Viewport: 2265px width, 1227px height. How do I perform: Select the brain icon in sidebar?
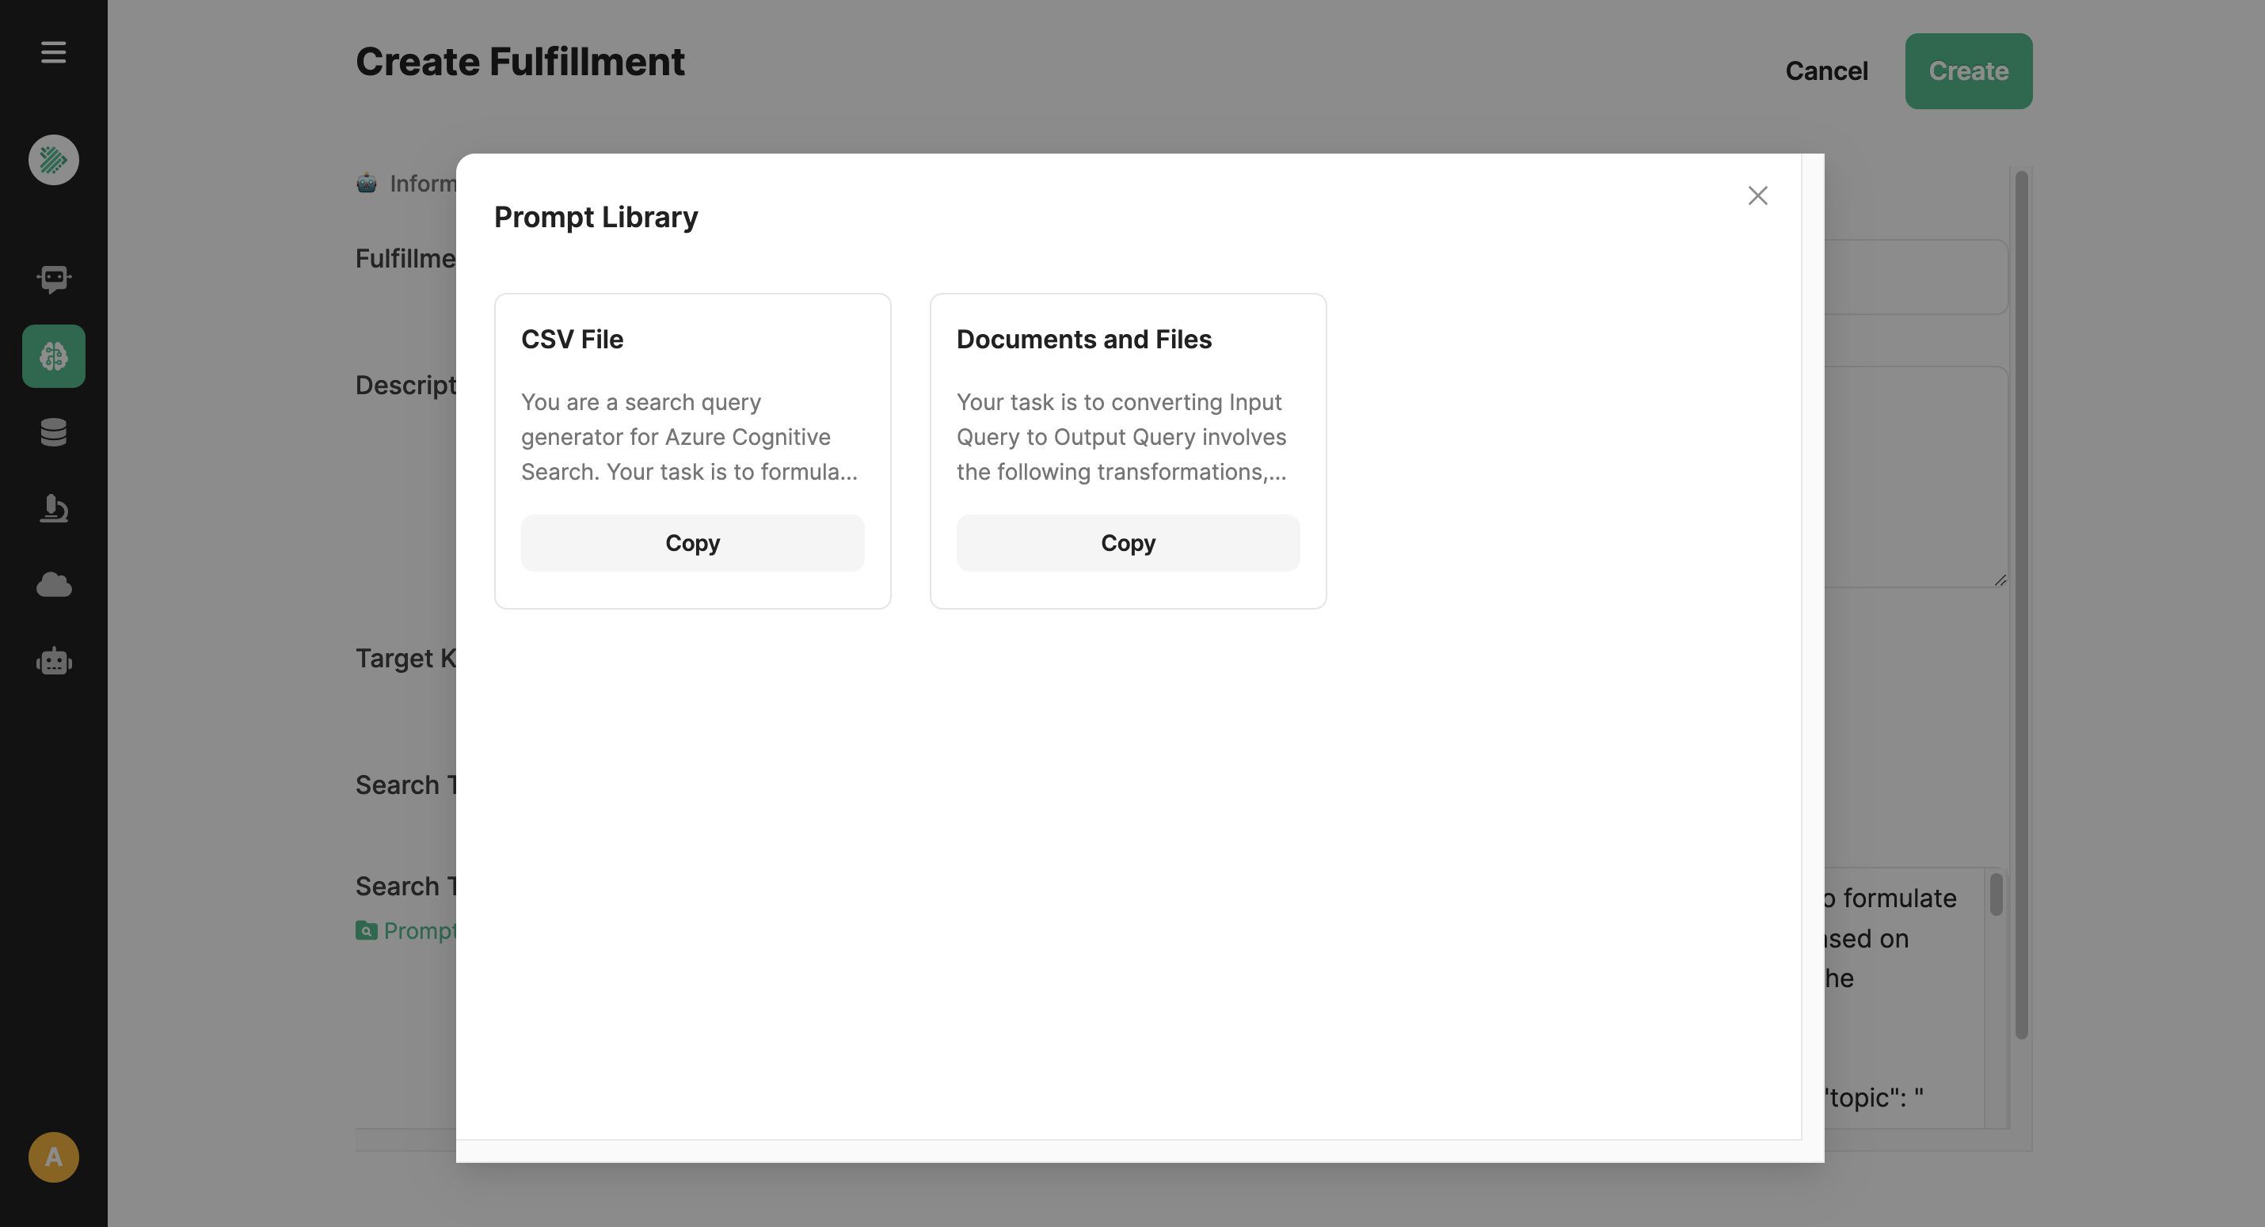click(x=54, y=356)
